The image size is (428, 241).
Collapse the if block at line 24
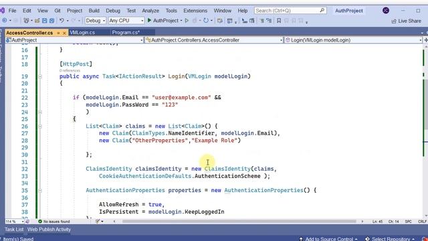point(40,112)
